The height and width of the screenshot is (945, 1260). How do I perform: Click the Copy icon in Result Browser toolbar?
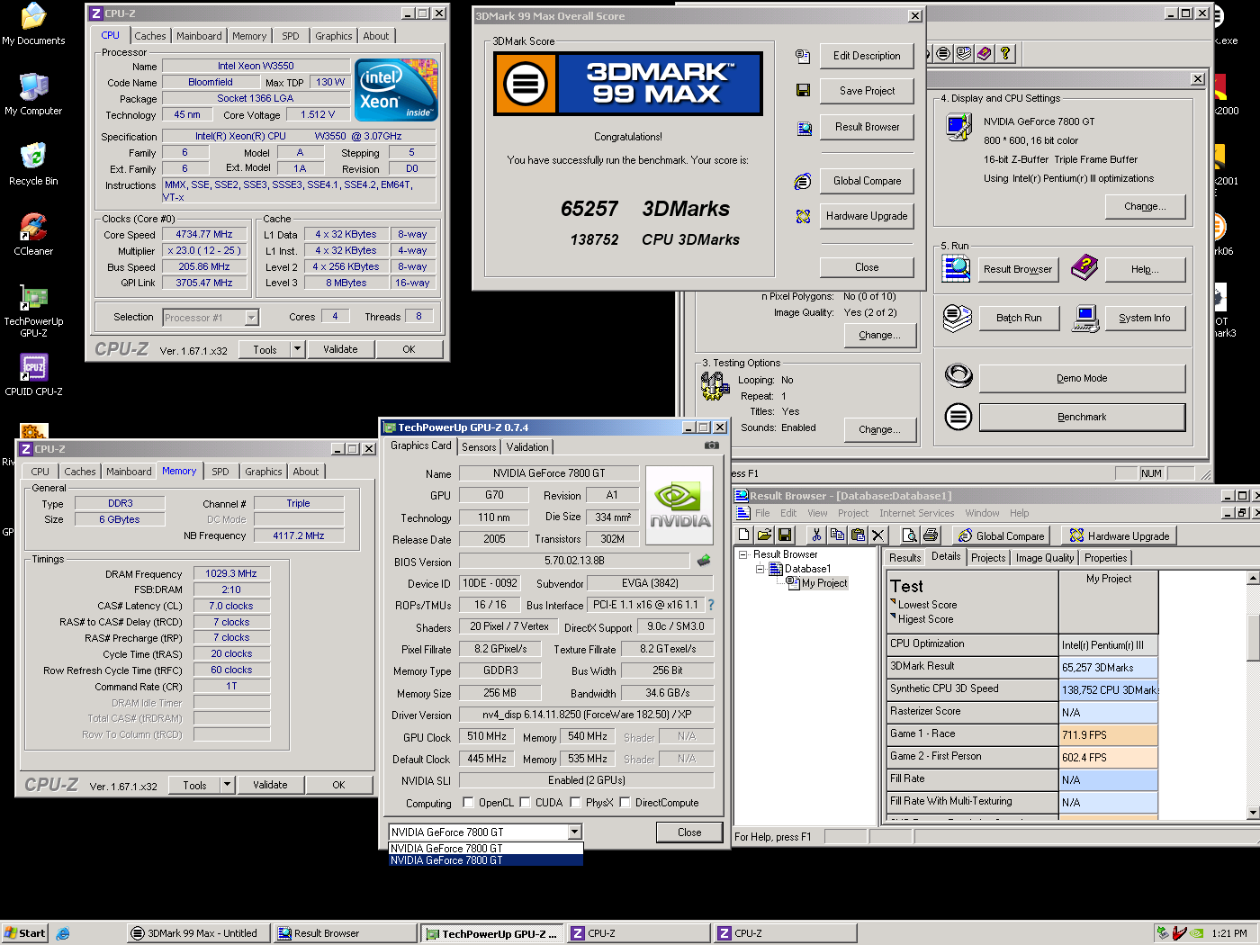(x=837, y=535)
